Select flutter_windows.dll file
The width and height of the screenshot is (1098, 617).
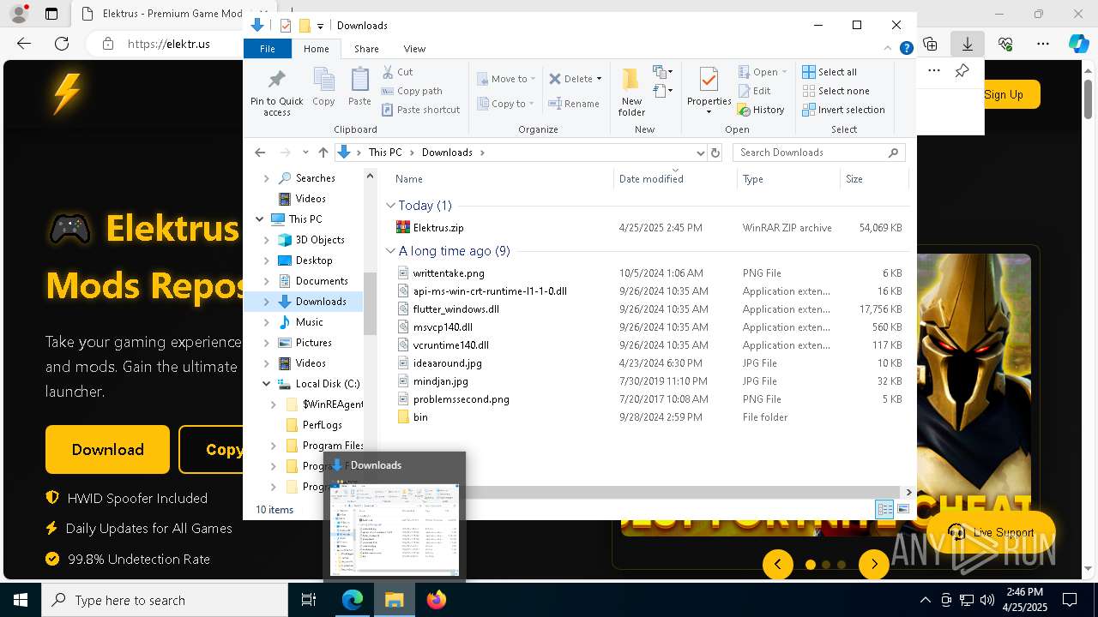point(455,309)
